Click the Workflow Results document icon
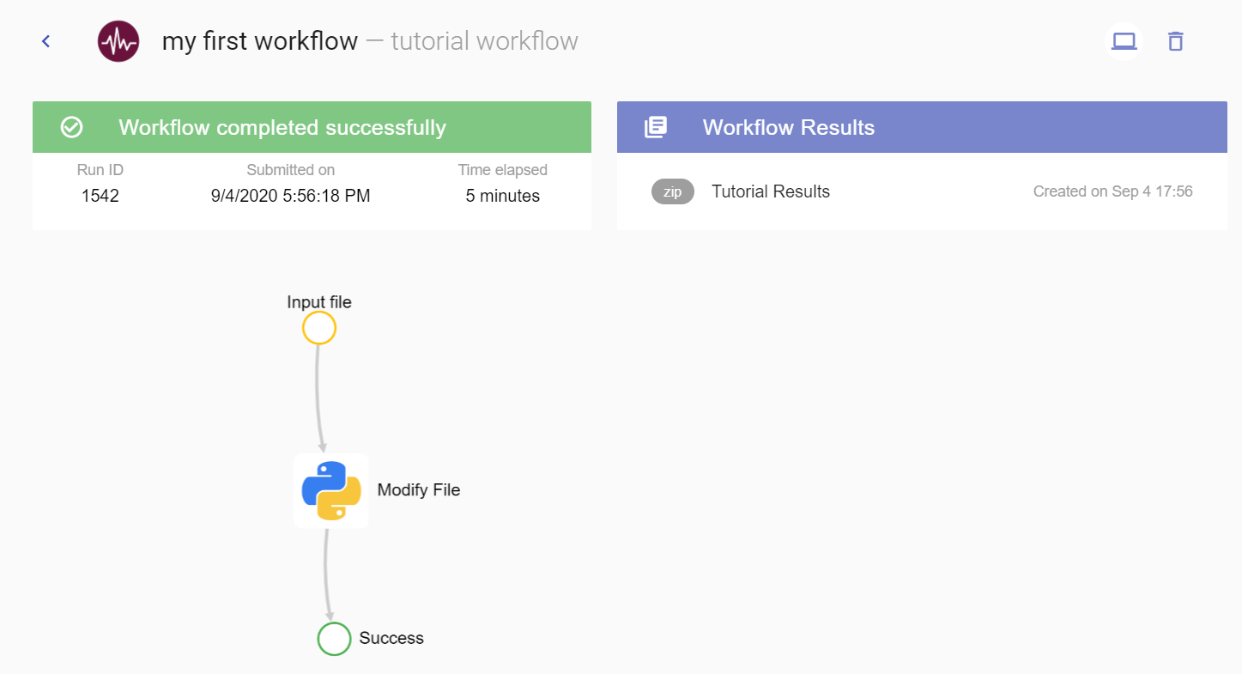Viewport: 1242px width, 674px height. click(x=656, y=128)
